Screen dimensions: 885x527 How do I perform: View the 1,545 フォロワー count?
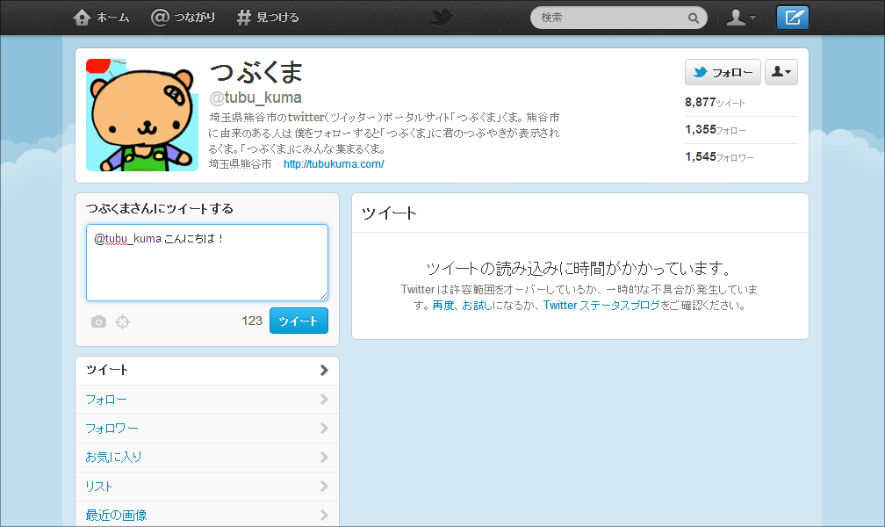719,156
